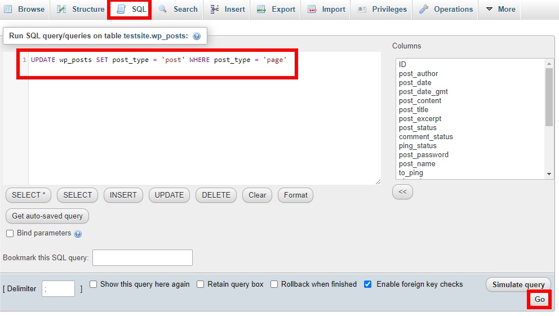Click the Simulate query button
The image size is (559, 316).
(x=518, y=284)
